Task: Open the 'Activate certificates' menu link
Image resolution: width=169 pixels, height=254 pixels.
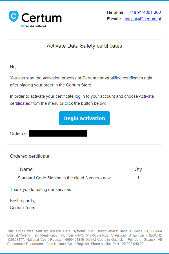Action: tap(146, 96)
